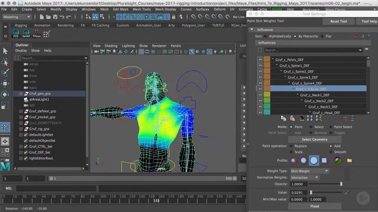Switch to the Rigging shelf tab
The height and width of the screenshot is (212, 378).
21,25
